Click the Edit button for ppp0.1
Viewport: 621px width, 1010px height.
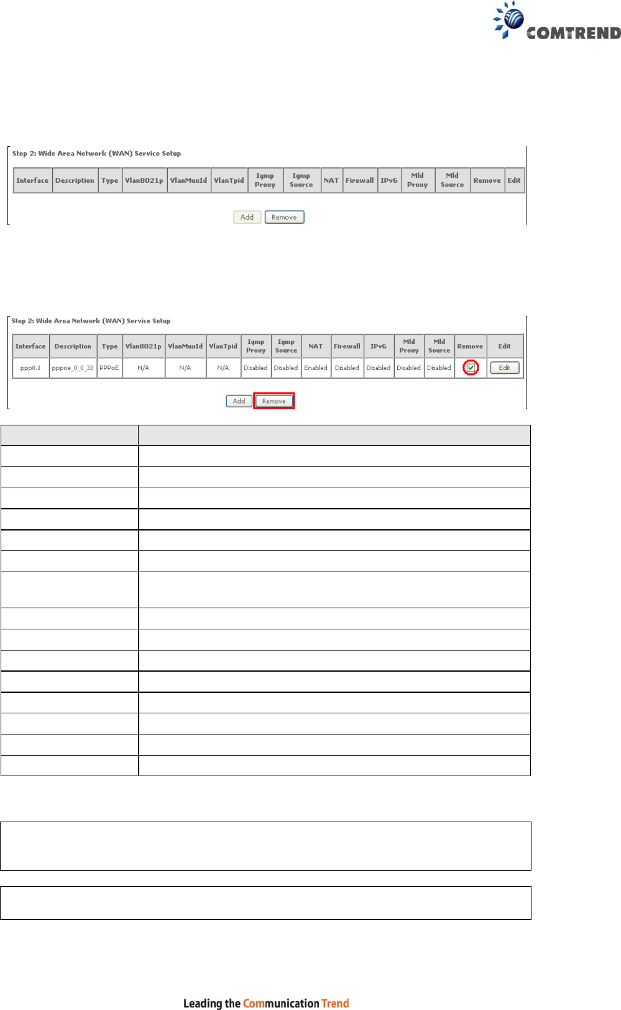coord(505,368)
